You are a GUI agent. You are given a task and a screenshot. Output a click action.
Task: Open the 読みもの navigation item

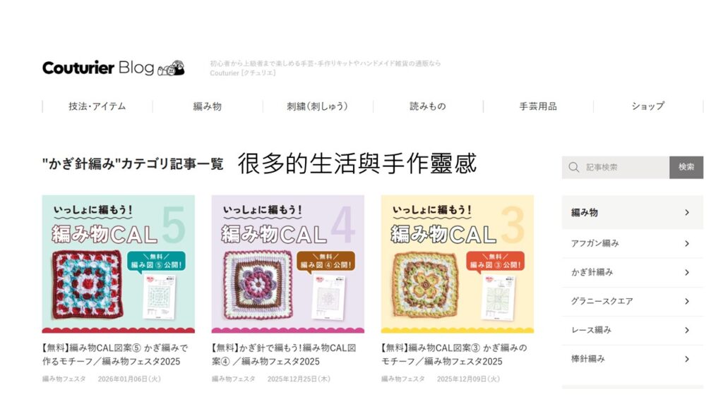(428, 106)
